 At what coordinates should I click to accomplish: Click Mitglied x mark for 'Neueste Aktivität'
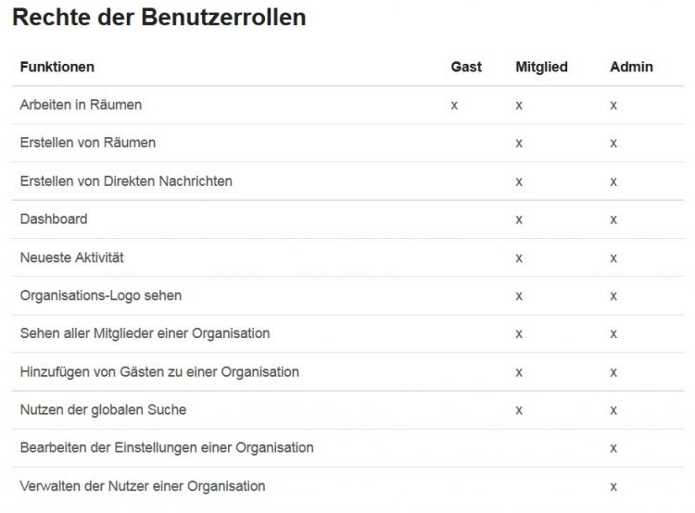[519, 257]
